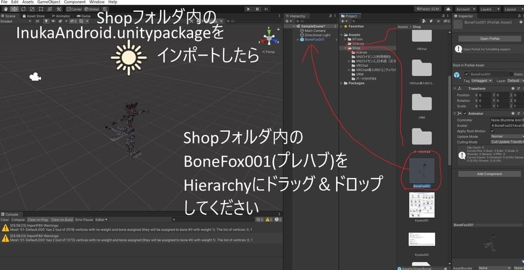The image size is (524, 270).
Task: Open Animator component help icon
Action: 513,113
